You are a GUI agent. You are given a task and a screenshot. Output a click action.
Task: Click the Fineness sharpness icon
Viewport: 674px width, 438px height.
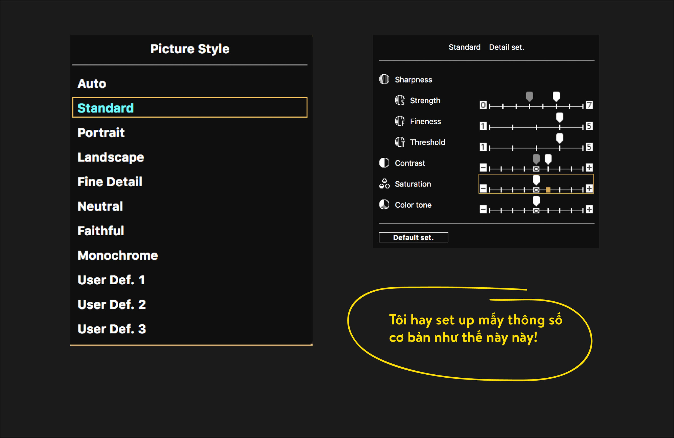point(400,121)
